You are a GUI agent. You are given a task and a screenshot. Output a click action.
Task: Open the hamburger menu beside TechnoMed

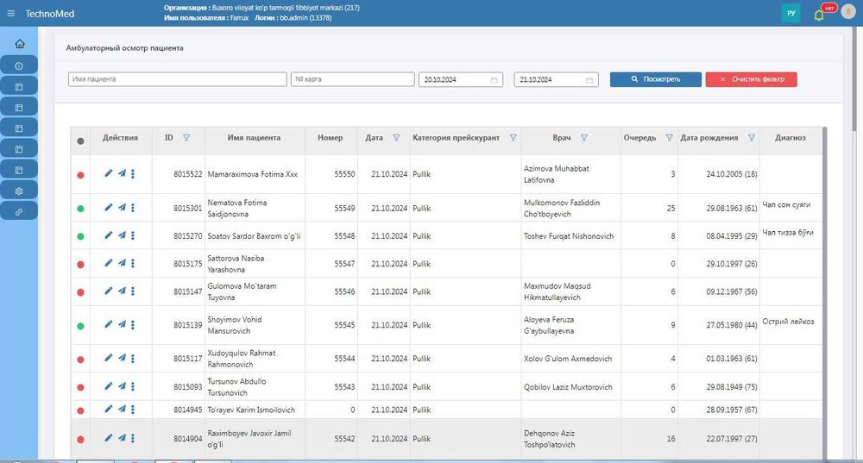point(11,14)
